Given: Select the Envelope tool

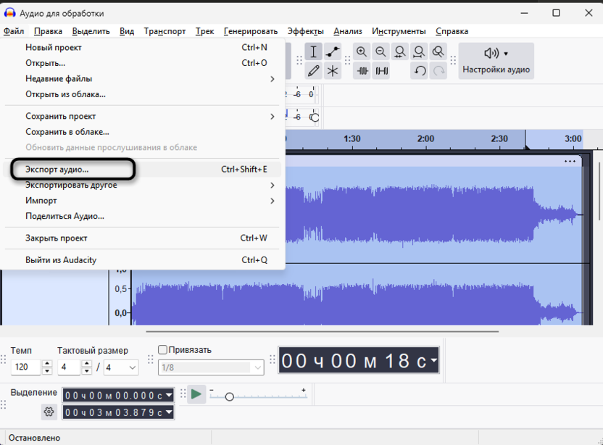Looking at the screenshot, I should tap(333, 51).
